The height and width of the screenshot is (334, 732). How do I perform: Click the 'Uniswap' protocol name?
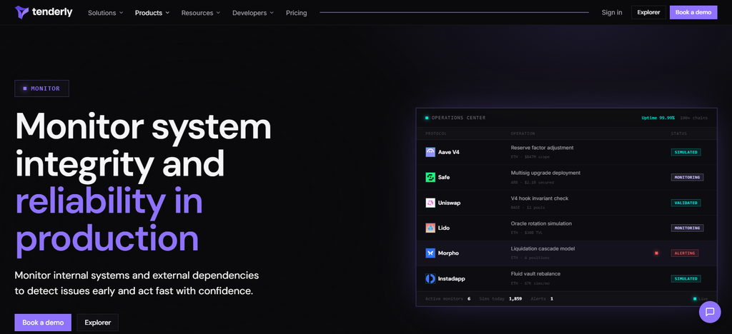449,203
